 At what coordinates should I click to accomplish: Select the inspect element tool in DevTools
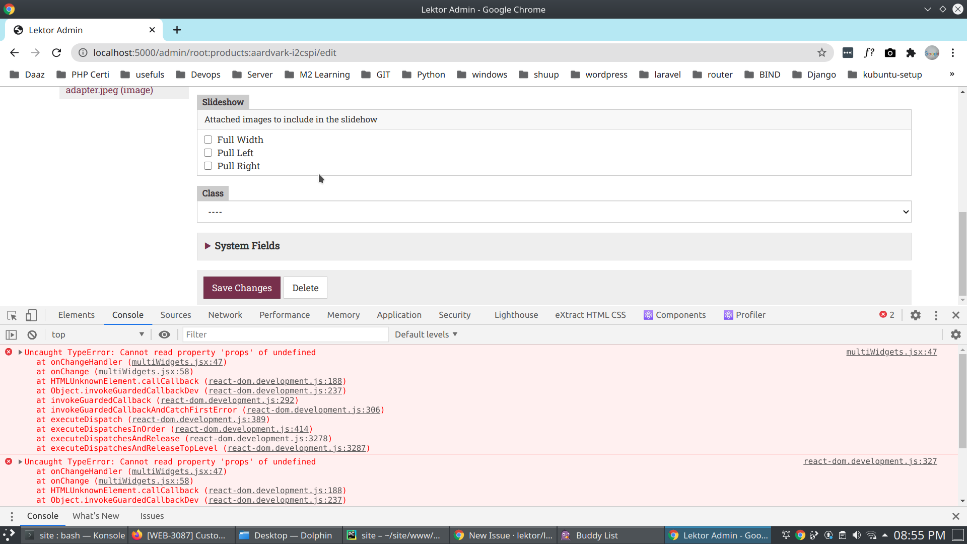[11, 315]
